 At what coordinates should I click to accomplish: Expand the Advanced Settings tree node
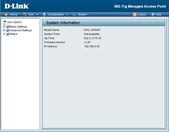tap(4, 30)
